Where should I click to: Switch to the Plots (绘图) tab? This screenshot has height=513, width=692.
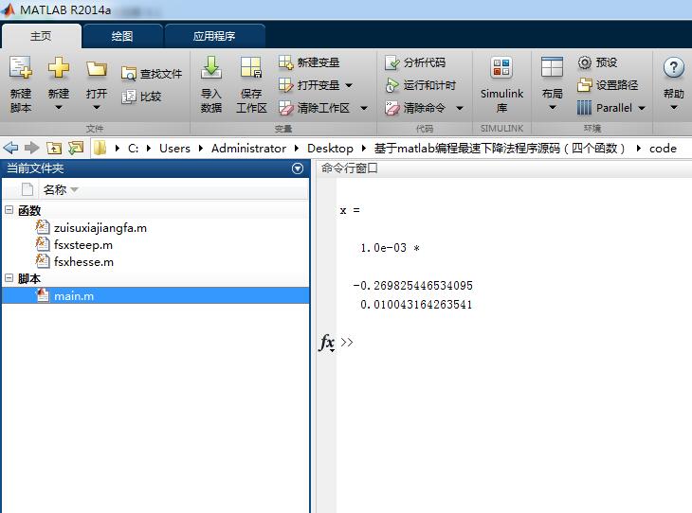click(x=122, y=36)
